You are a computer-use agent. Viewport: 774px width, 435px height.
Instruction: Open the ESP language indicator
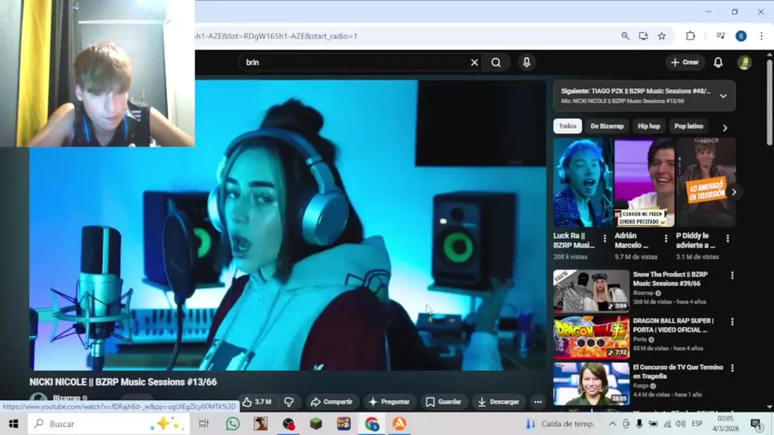coord(697,424)
